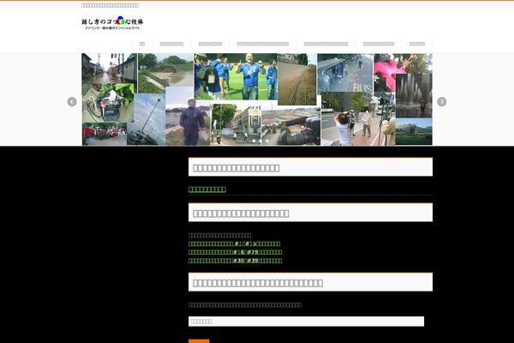Advance to the next slide with the right arrow
This screenshot has height=343, width=514.
click(x=441, y=102)
